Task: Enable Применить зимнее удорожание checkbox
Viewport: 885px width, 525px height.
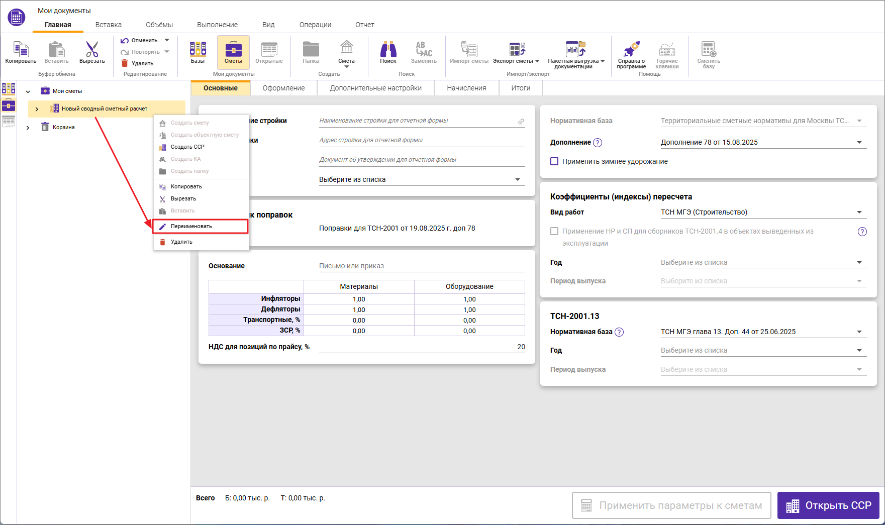Action: point(554,161)
